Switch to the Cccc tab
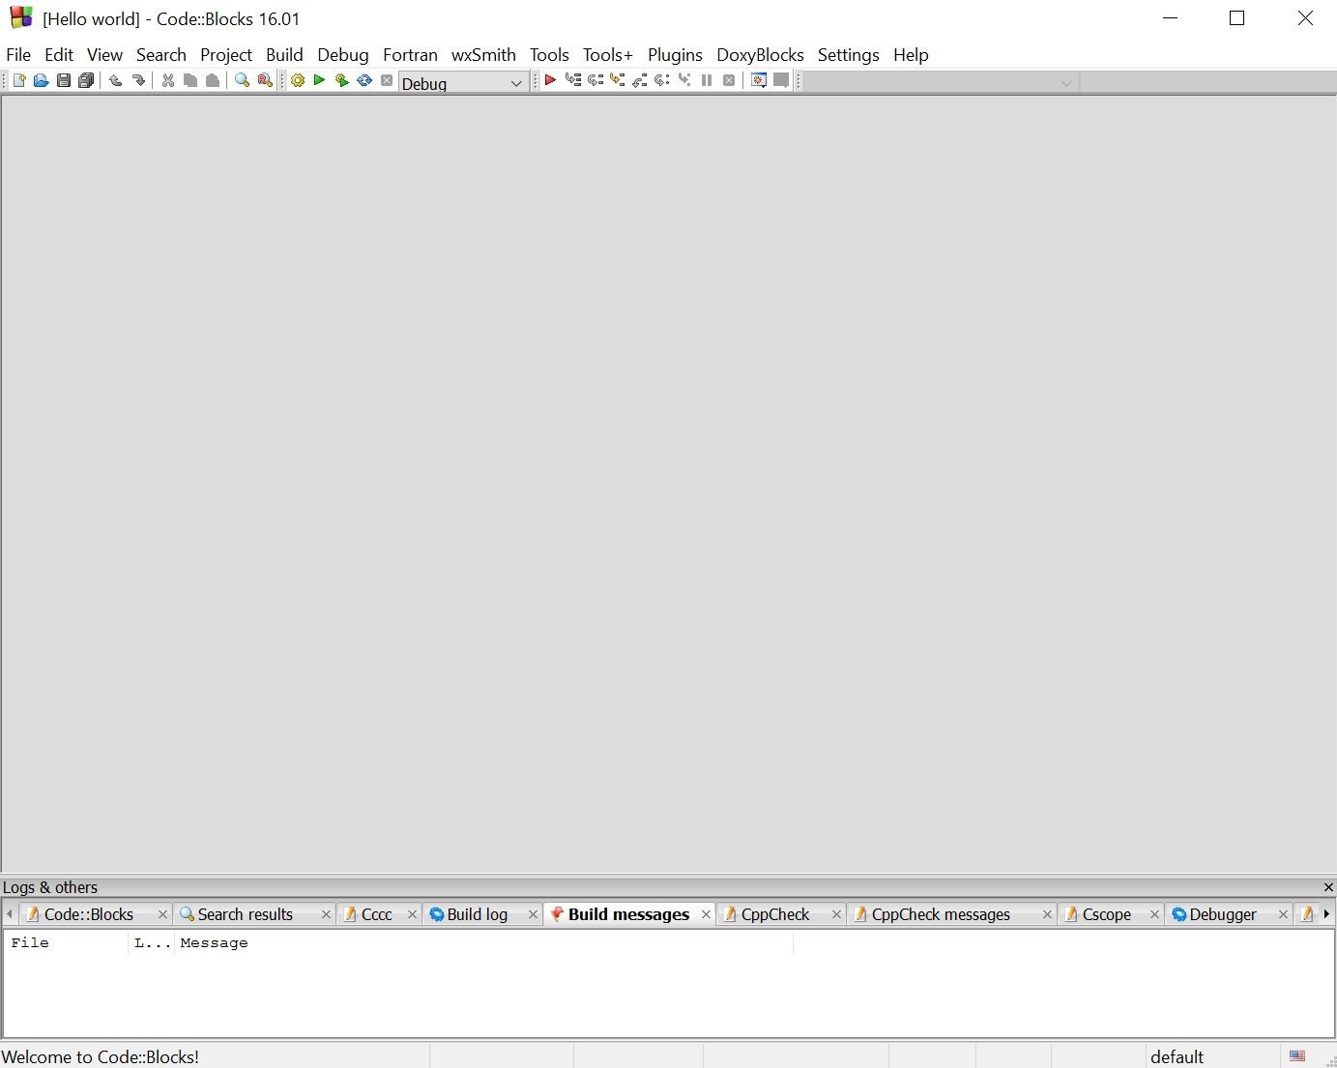 pos(377,914)
